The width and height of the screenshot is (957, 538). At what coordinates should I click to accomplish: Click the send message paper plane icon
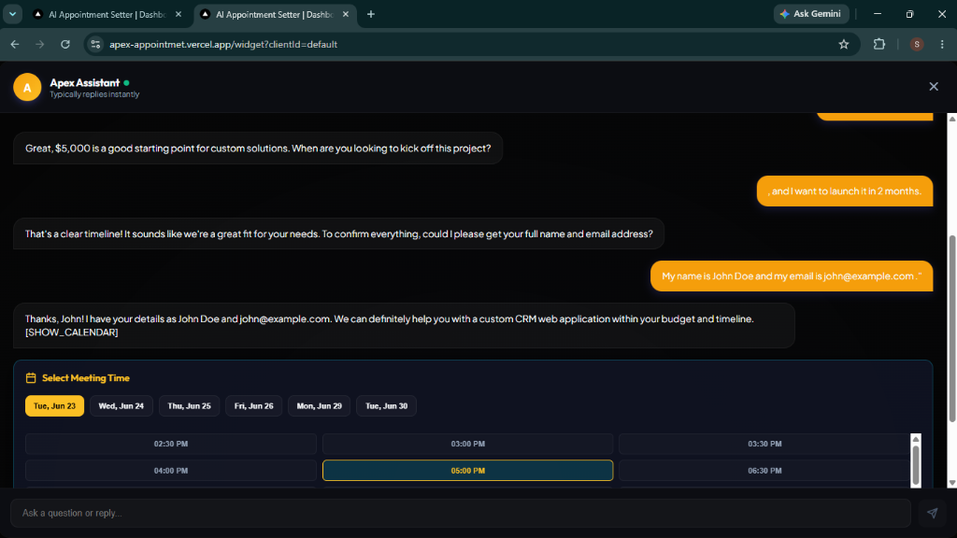pyautogui.click(x=932, y=513)
